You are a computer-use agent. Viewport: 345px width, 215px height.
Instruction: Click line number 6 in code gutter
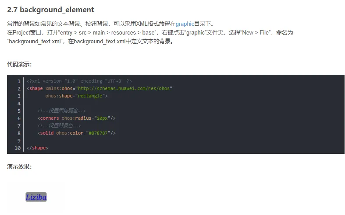point(19,118)
